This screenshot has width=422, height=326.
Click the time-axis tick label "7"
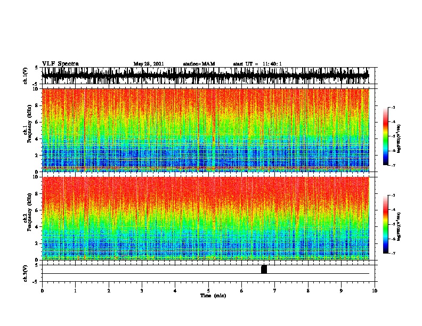(x=275, y=291)
